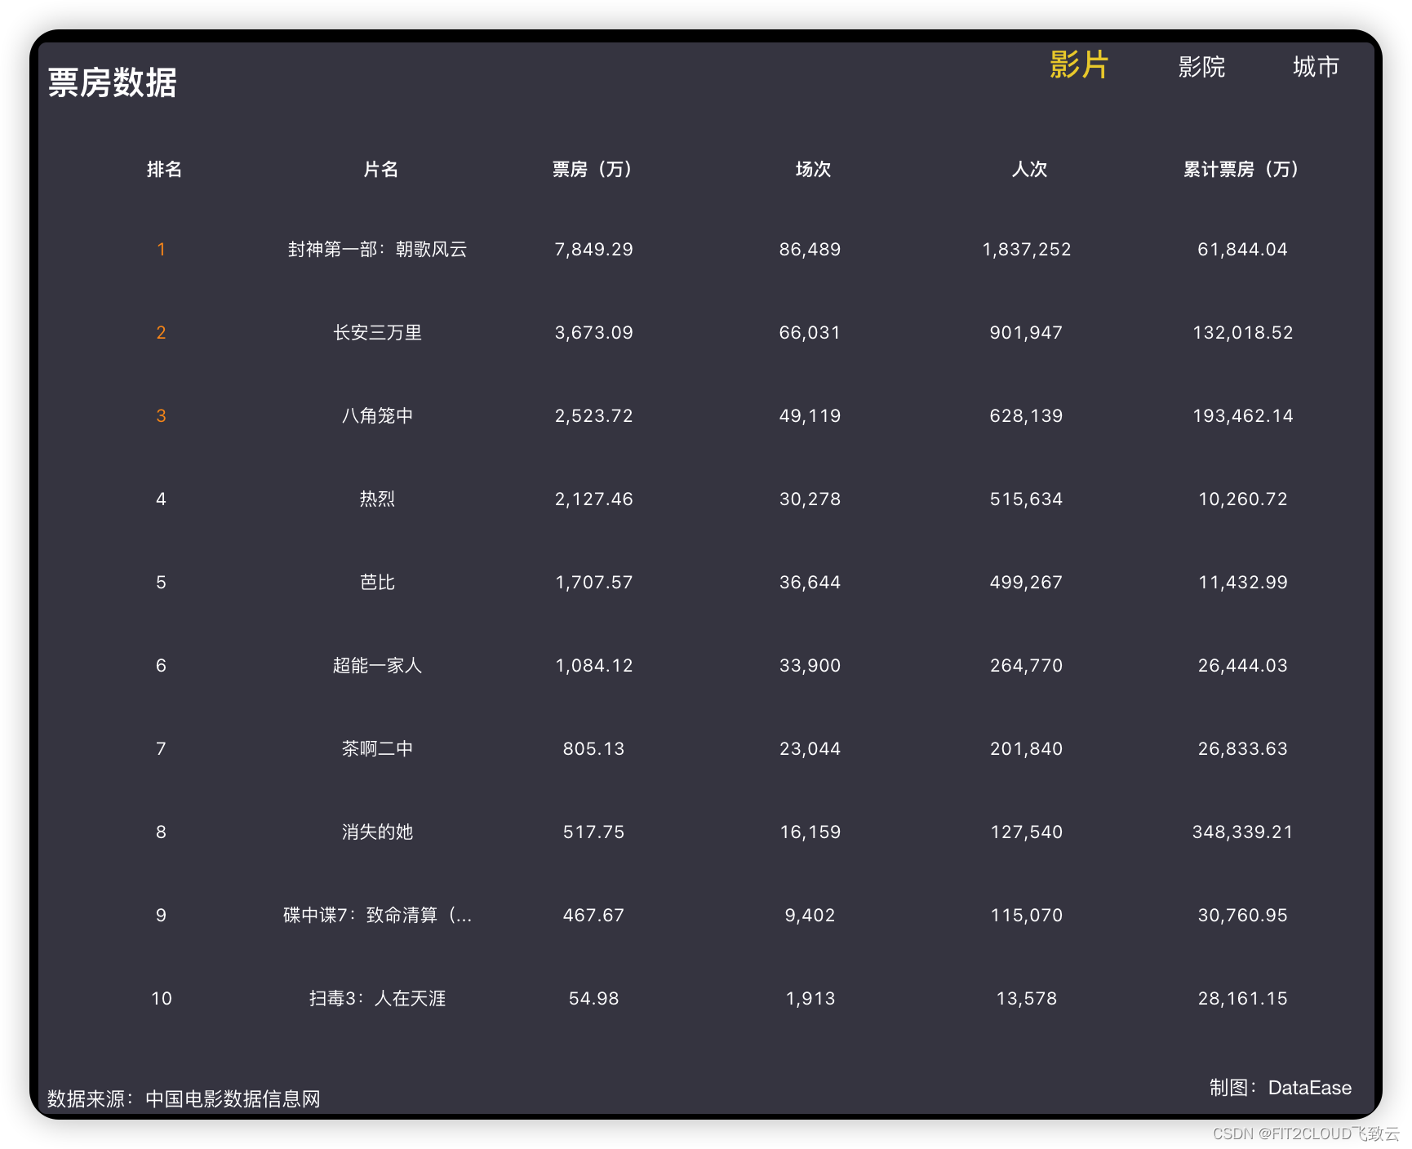Viewport: 1412px width, 1149px height.
Task: Click the 累计票房（万） column header
Action: (1242, 169)
